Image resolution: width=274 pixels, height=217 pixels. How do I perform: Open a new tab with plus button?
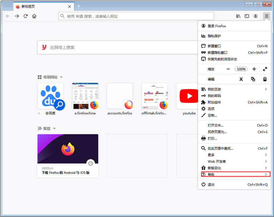(79, 6)
